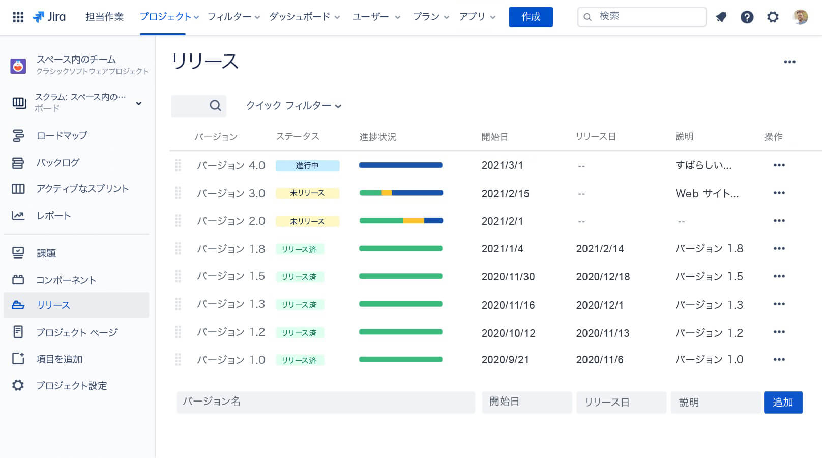Click the drag handle of バージョン 3.0
The image size is (822, 458).
click(178, 193)
